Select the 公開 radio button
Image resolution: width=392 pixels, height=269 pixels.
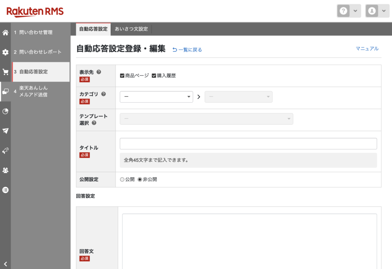click(x=122, y=179)
